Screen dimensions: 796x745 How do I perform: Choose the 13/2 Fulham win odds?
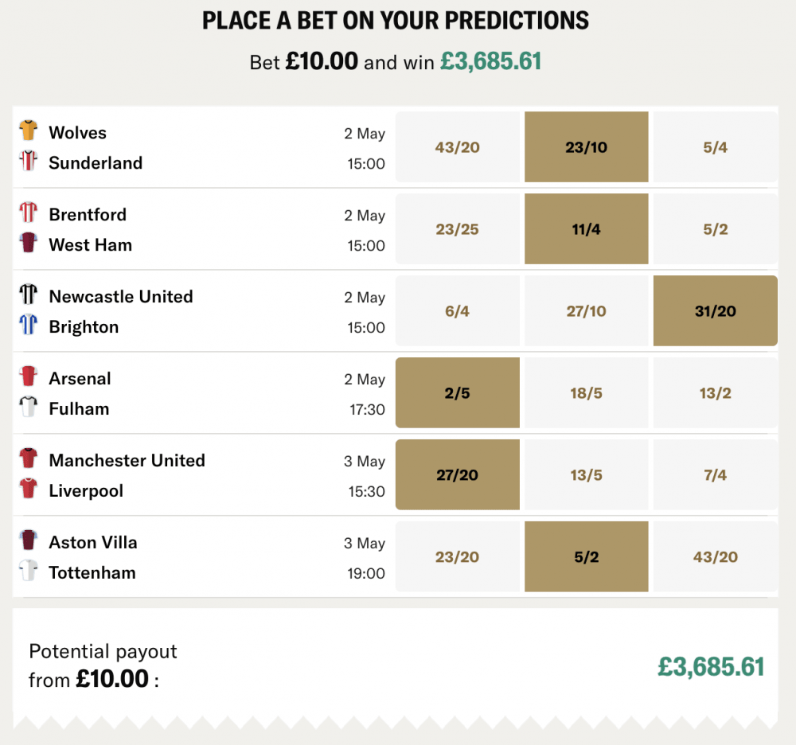(x=715, y=392)
